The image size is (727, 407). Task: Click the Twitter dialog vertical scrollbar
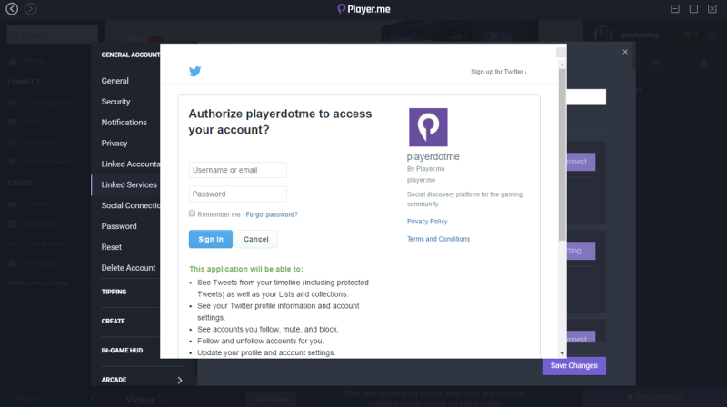tap(562, 154)
